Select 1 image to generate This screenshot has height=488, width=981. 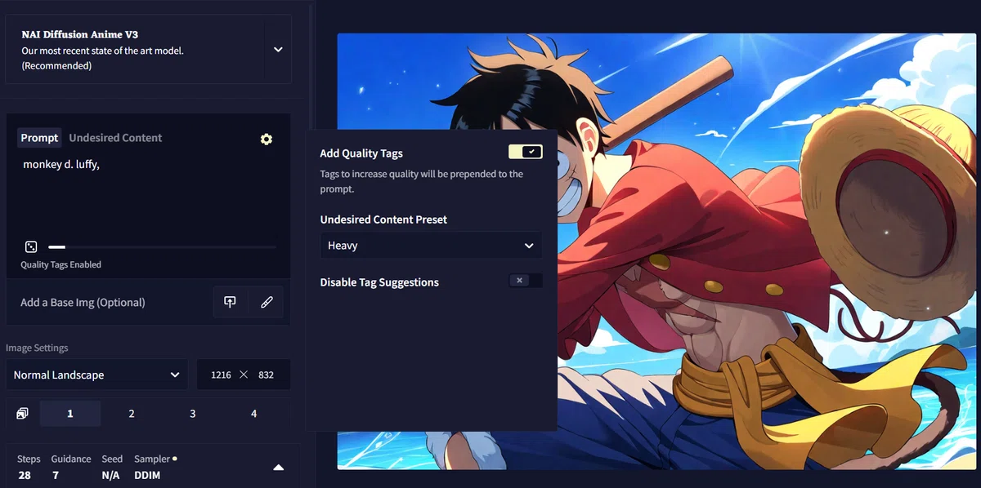coord(70,414)
